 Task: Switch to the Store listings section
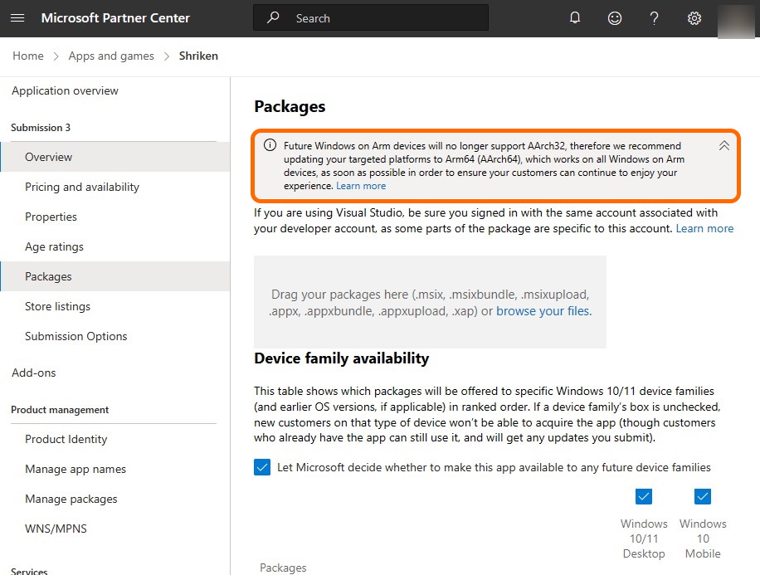pyautogui.click(x=57, y=306)
